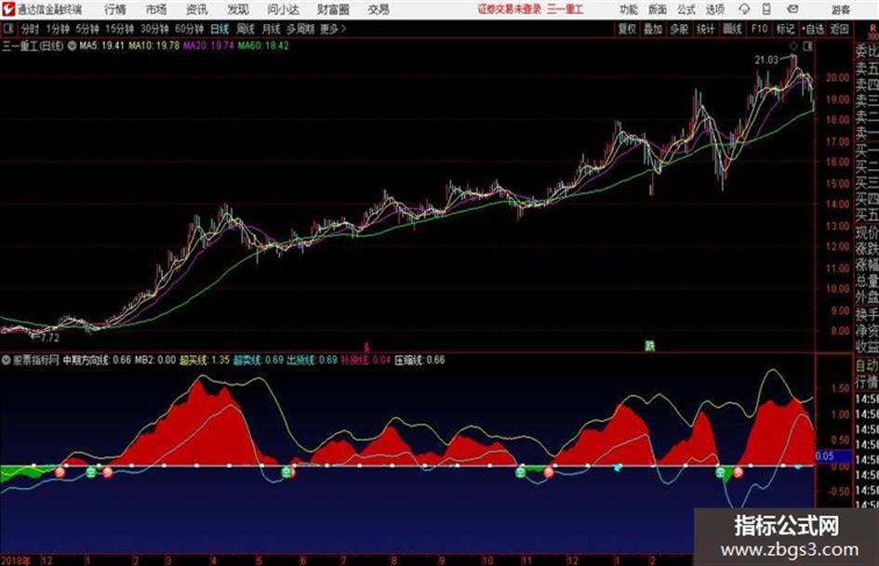Click the mobile phone icon
879x566 pixels.
[766, 9]
